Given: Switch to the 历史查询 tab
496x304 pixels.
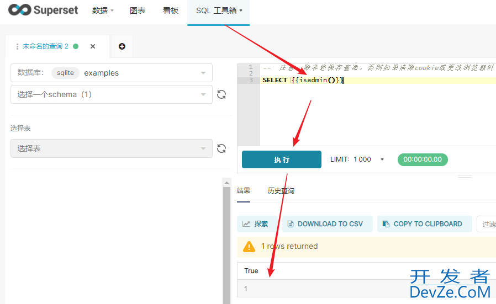Looking at the screenshot, I should (281, 191).
